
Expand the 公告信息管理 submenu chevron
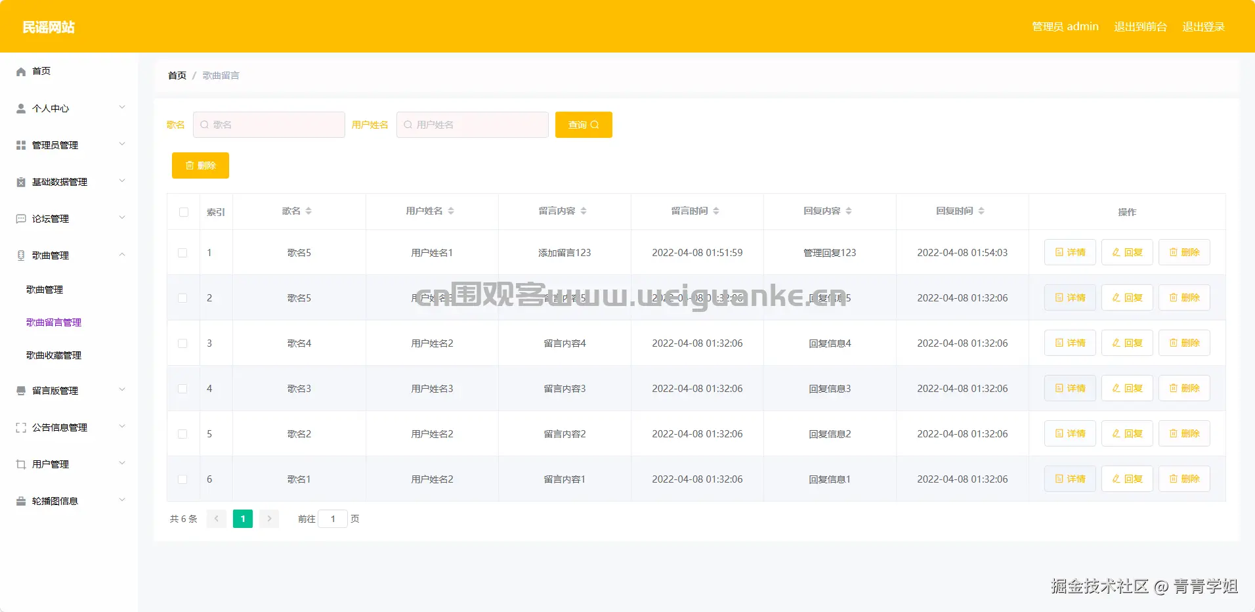[122, 426]
